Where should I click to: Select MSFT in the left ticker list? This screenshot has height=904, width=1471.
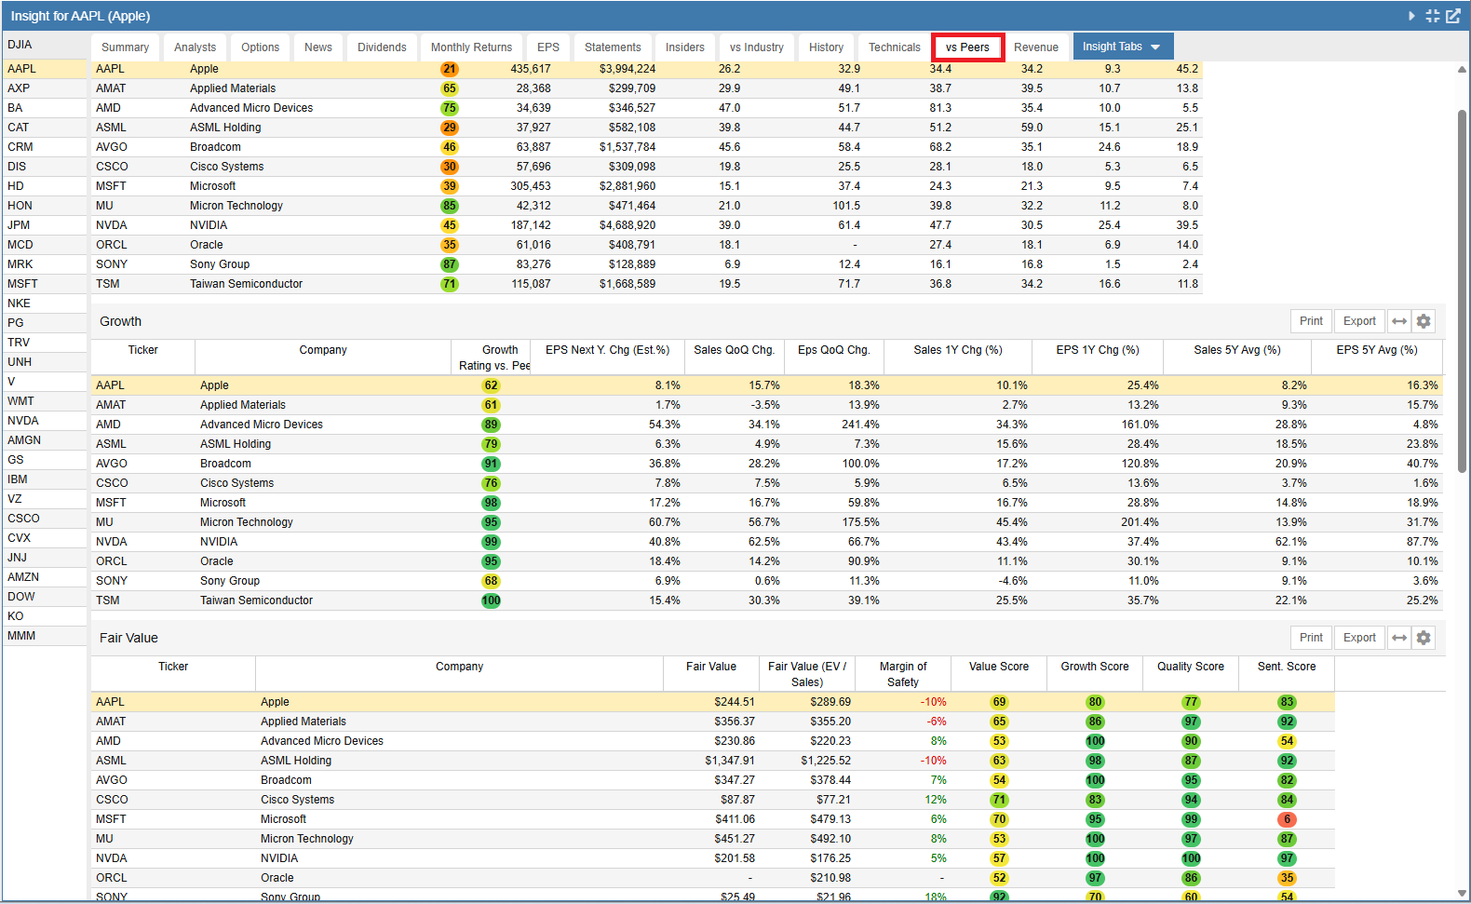[45, 284]
